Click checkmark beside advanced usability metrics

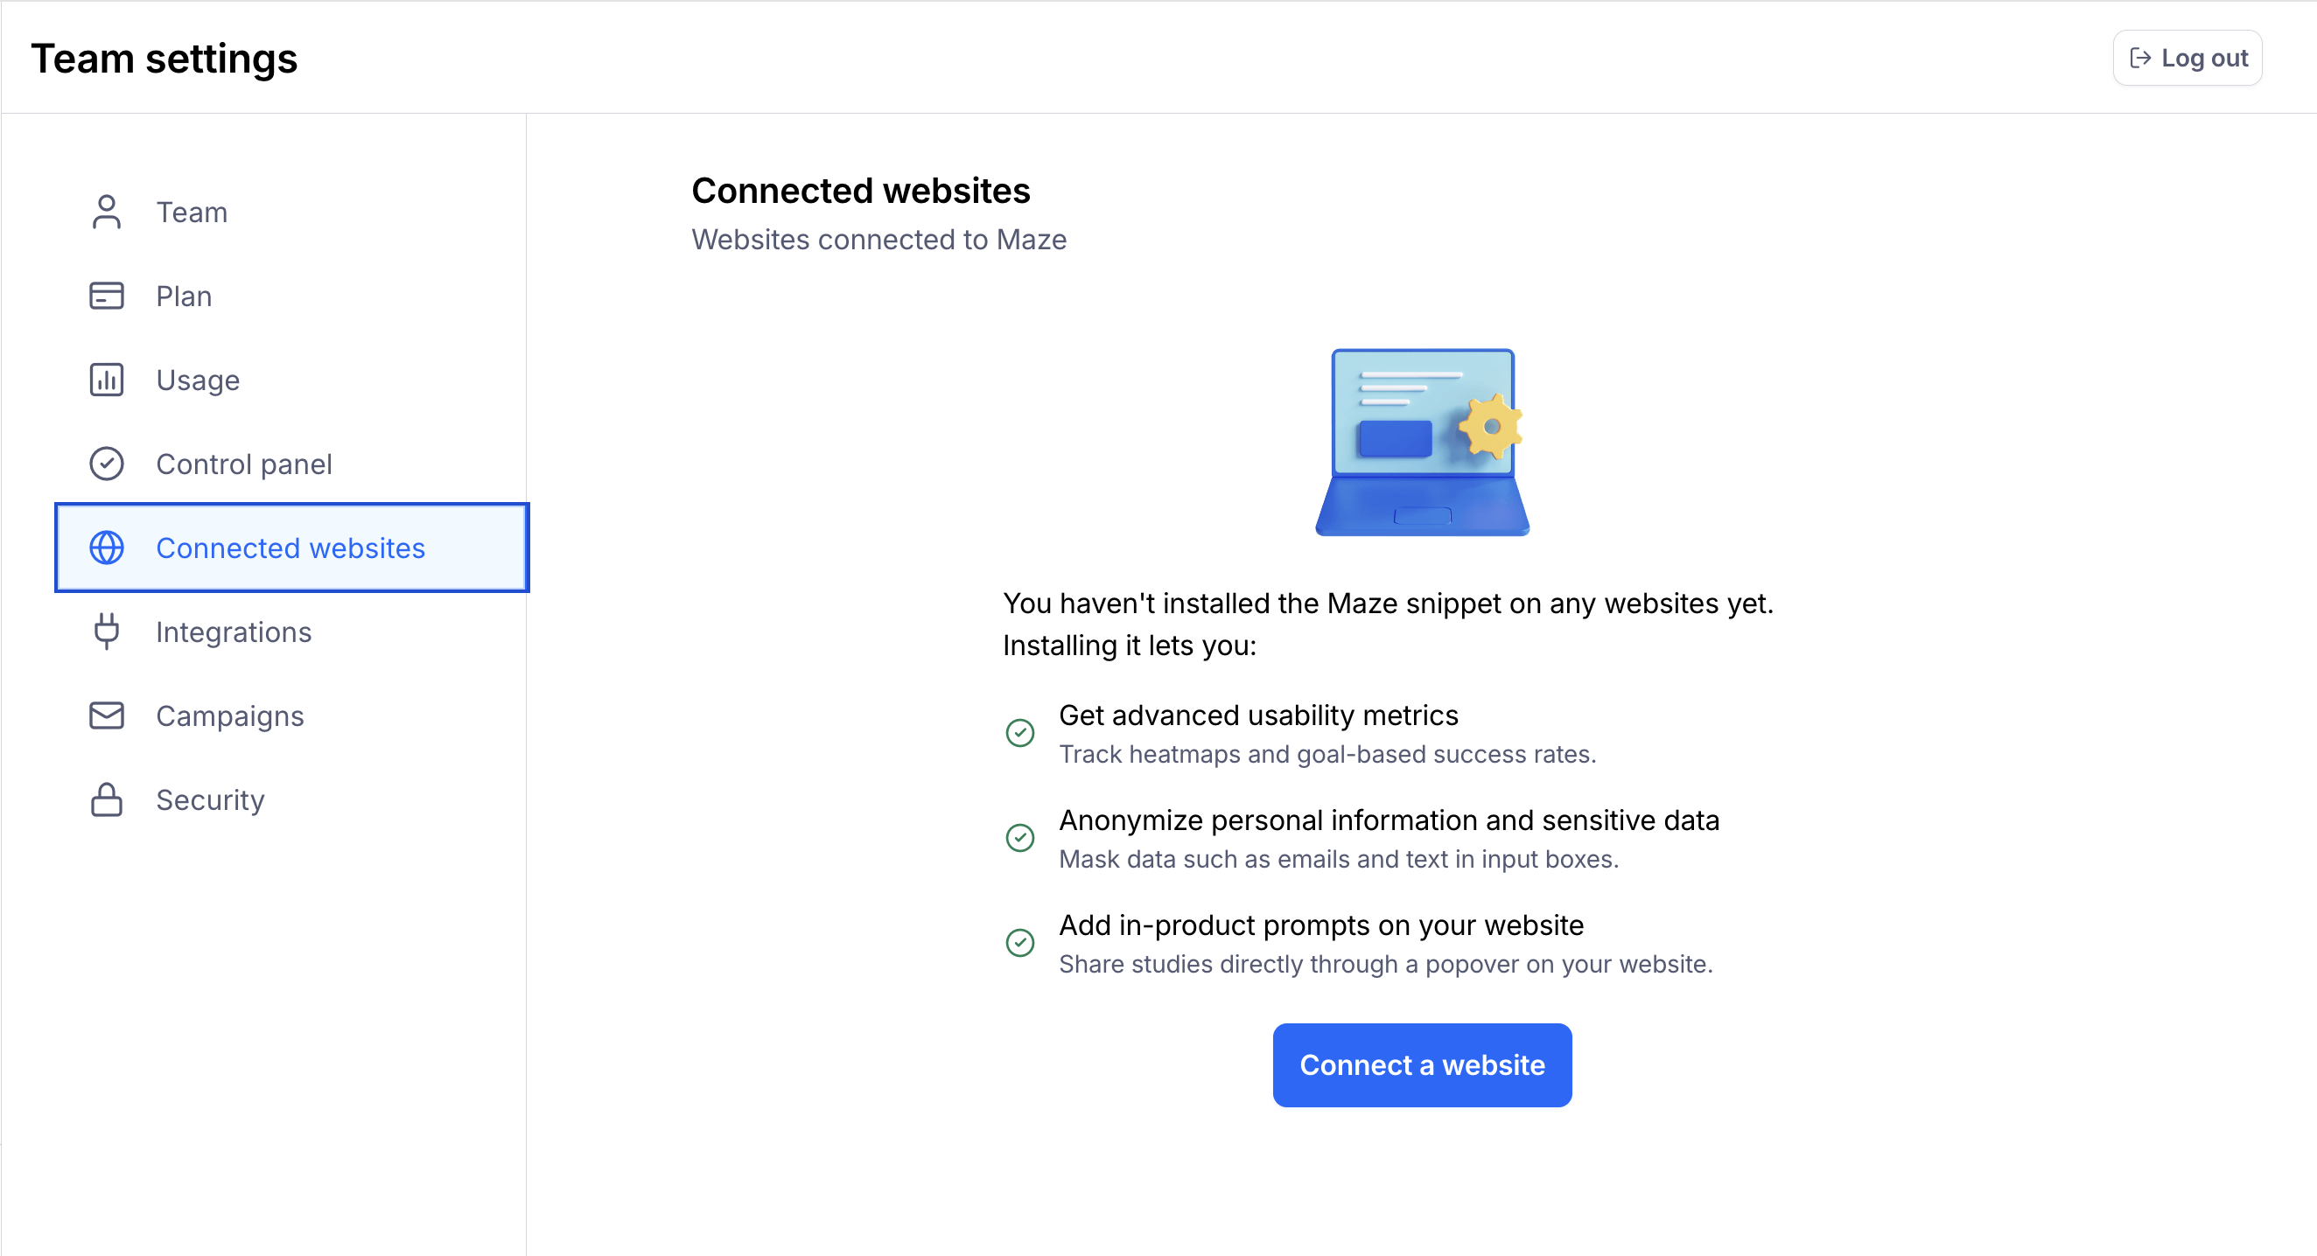point(1019,733)
